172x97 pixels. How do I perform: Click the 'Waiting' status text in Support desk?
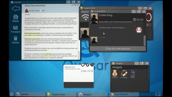(85, 12)
